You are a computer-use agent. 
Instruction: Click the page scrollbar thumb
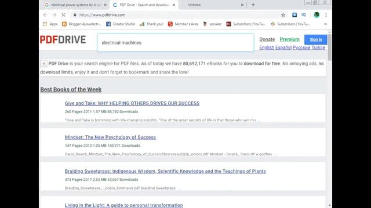330,47
